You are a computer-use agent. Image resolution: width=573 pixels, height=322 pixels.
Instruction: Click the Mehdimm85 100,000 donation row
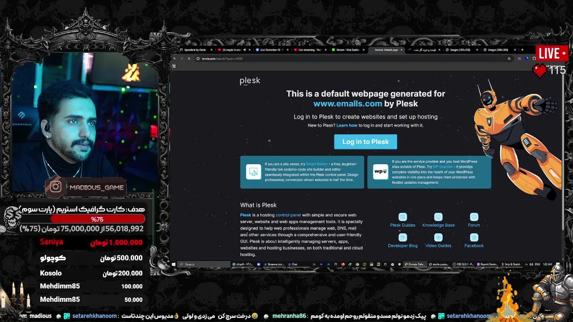coord(91,286)
